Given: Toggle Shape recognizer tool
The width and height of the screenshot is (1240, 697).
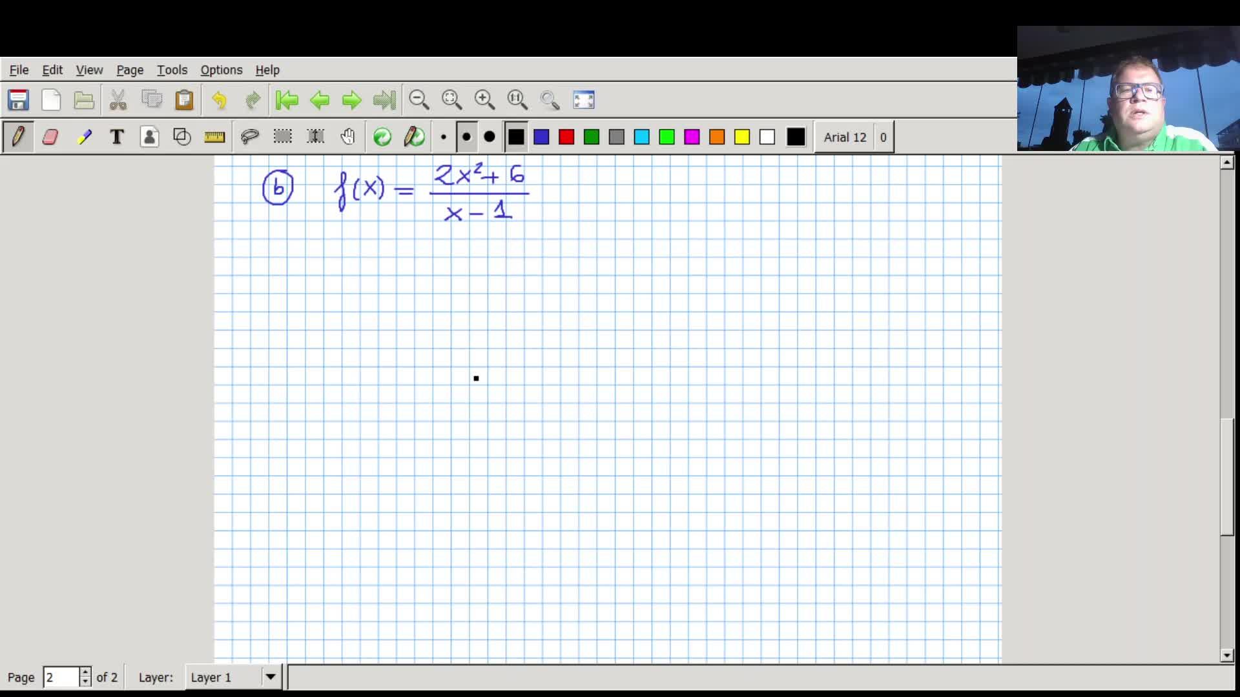Looking at the screenshot, I should coord(182,137).
